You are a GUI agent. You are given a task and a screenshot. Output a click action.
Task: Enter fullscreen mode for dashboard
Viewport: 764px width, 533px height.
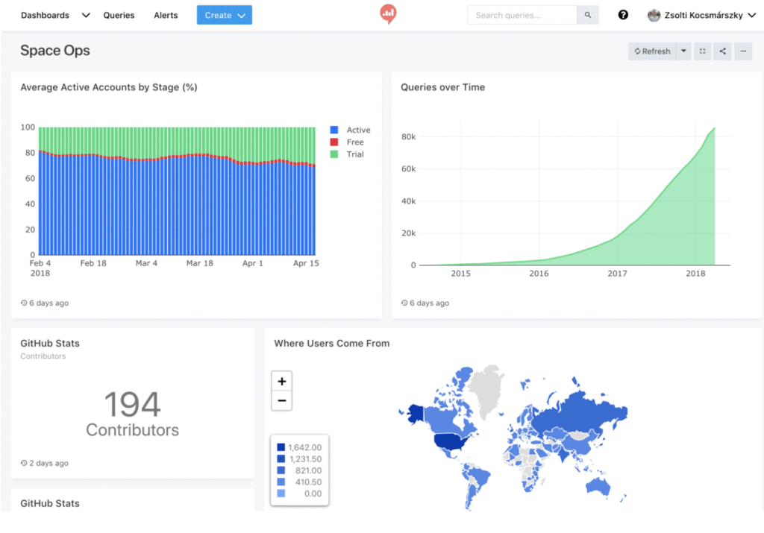pos(702,51)
